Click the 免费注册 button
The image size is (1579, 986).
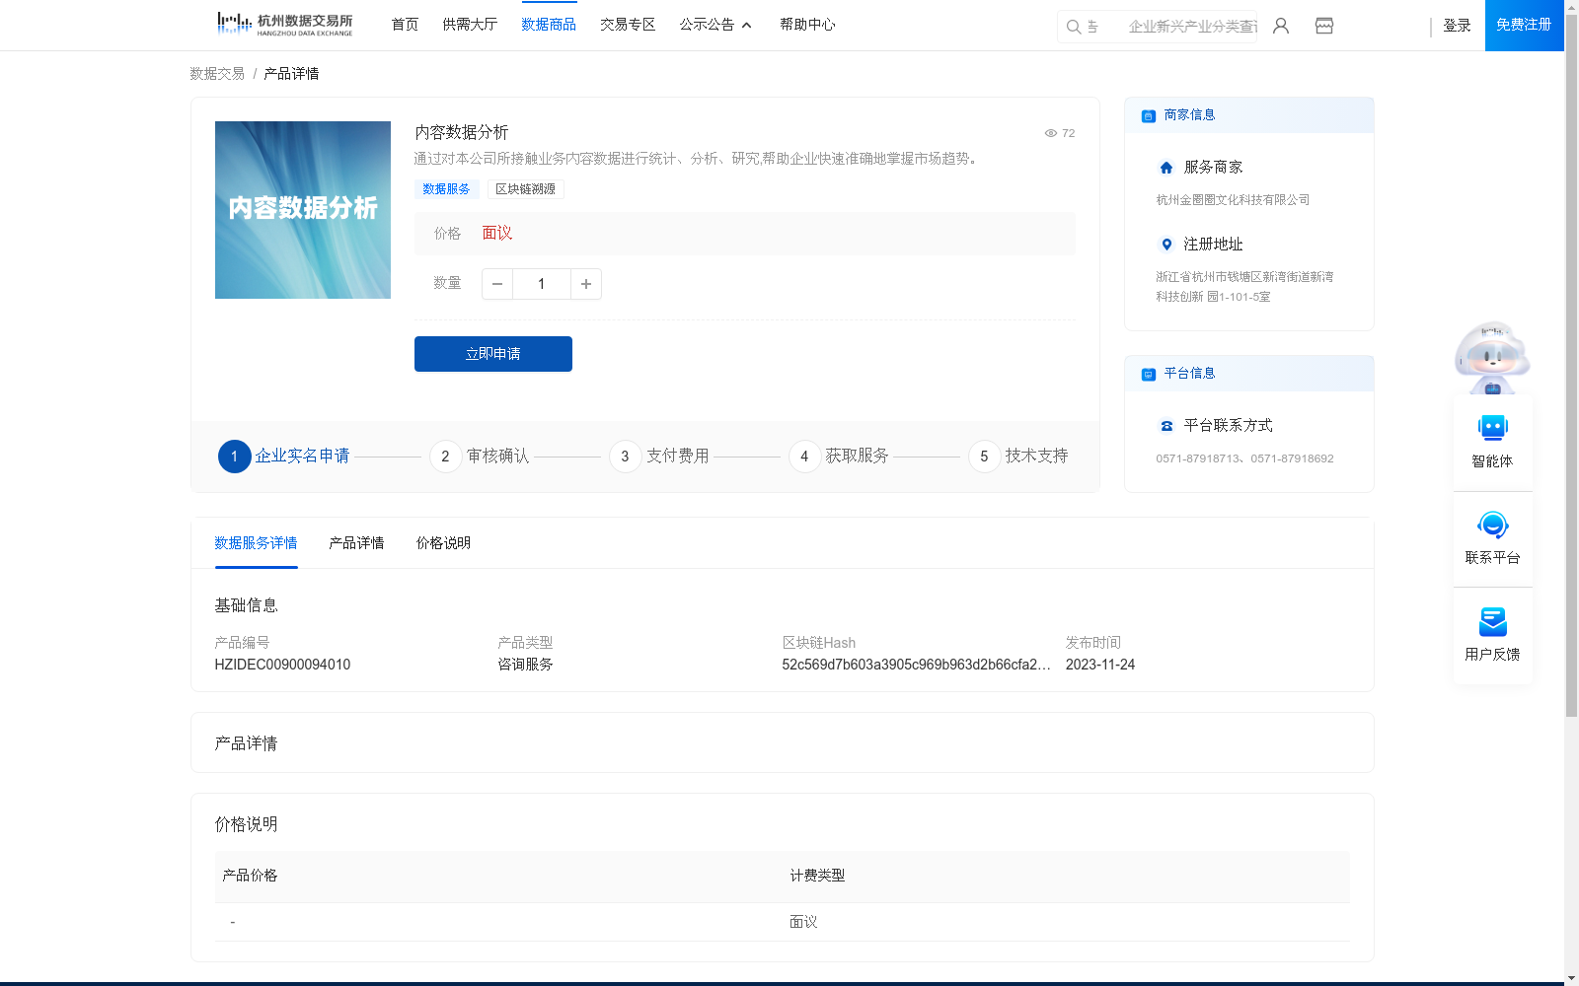coord(1524,26)
